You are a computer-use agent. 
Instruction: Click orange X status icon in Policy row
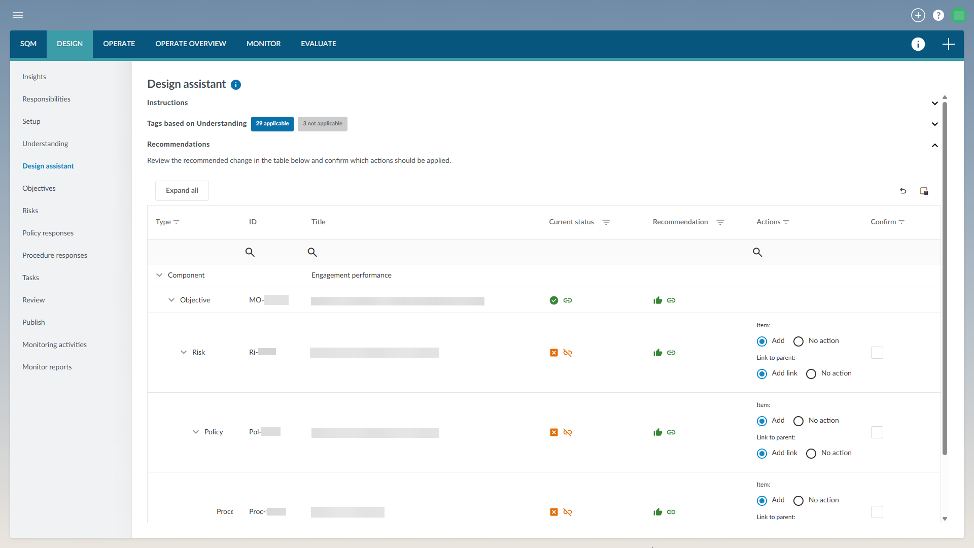pyautogui.click(x=553, y=432)
